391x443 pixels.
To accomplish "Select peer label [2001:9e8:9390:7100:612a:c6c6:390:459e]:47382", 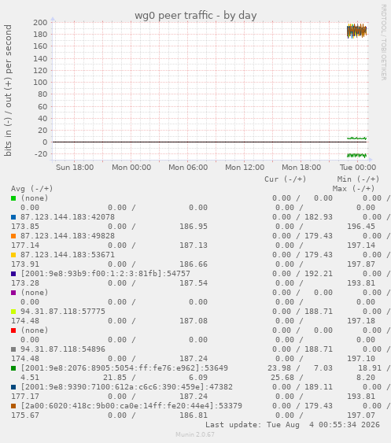I will [127, 387].
